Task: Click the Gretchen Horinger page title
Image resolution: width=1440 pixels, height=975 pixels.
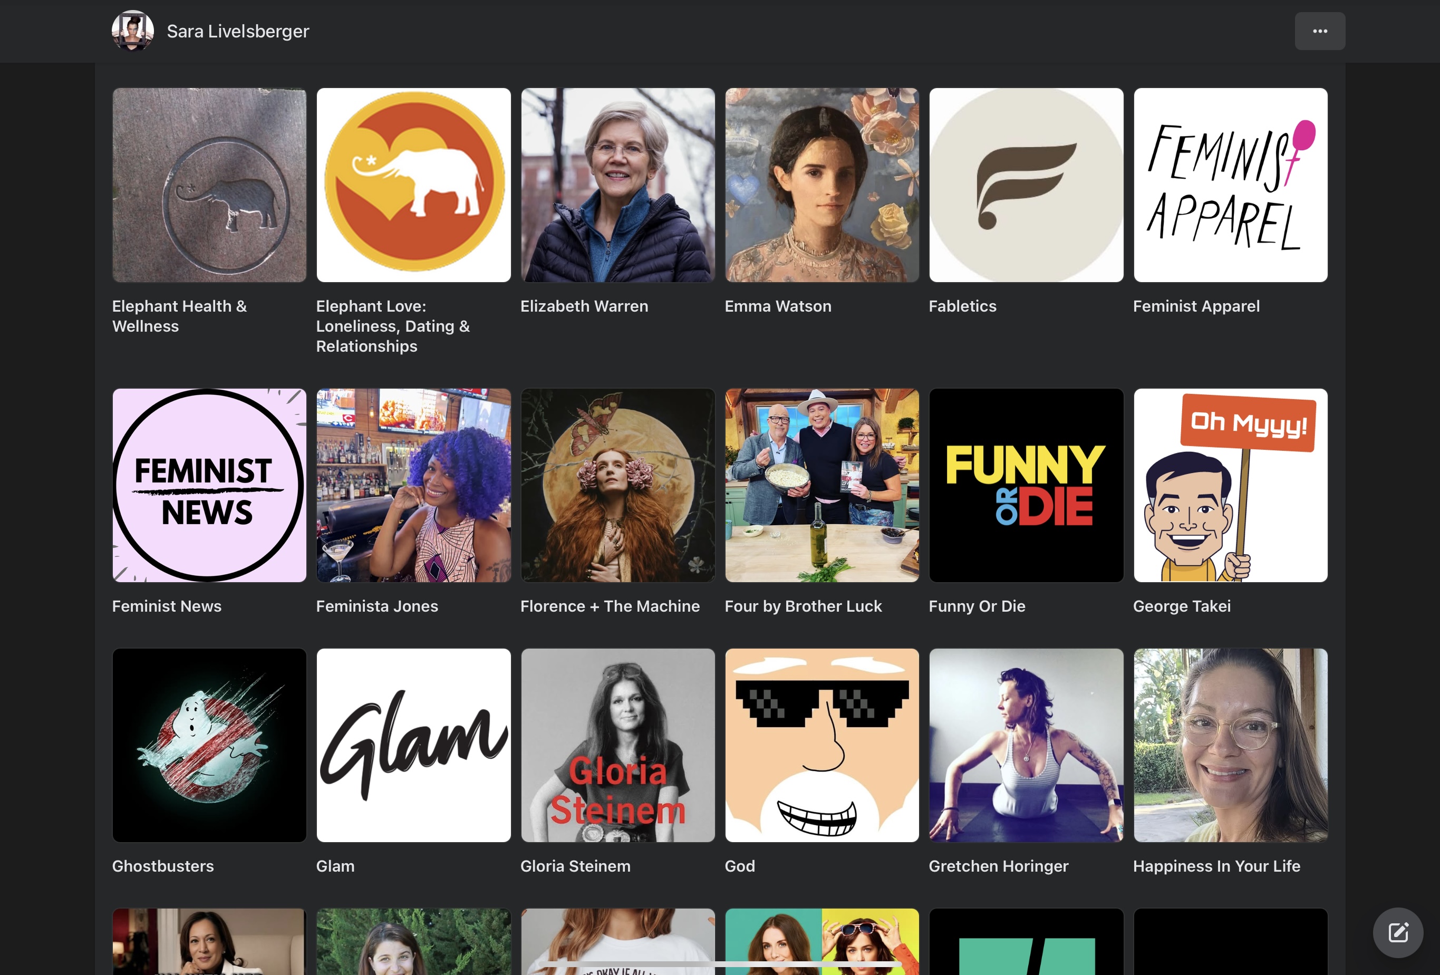Action: [x=998, y=866]
